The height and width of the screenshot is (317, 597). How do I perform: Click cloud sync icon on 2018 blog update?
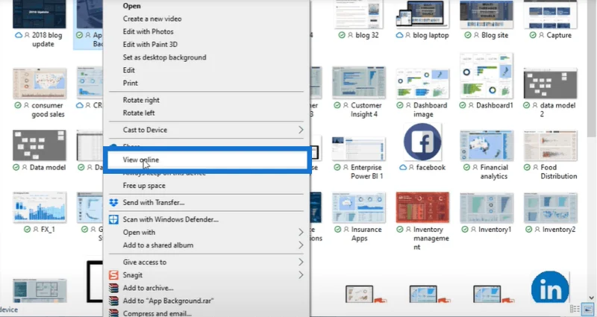[18, 35]
